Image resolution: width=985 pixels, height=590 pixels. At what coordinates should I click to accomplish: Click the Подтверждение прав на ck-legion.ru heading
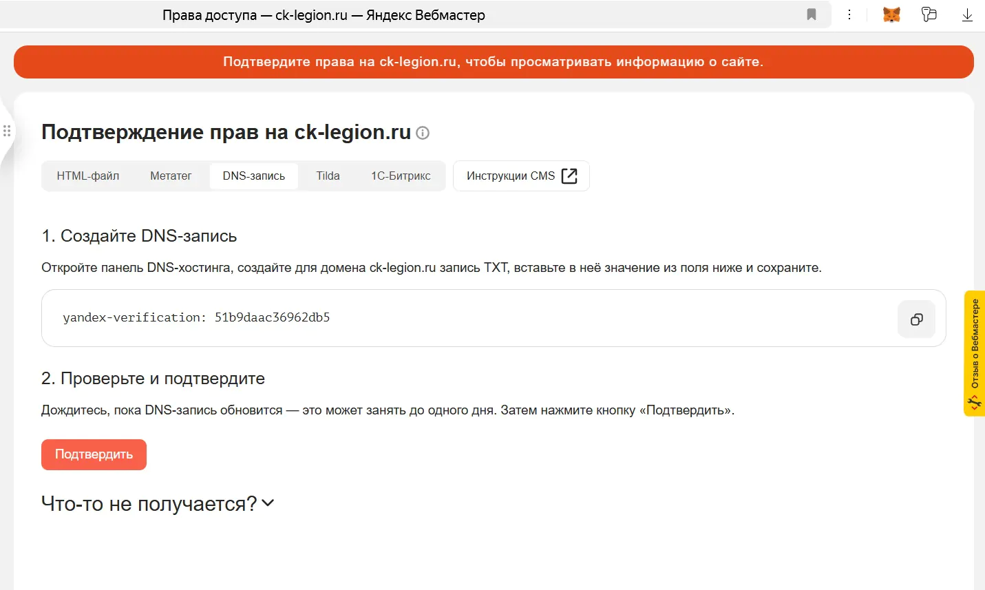tap(226, 132)
